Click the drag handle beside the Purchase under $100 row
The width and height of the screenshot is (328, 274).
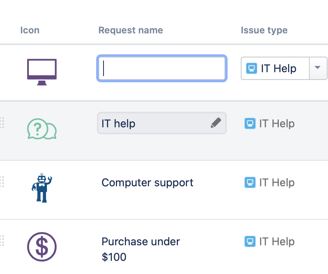2,241
